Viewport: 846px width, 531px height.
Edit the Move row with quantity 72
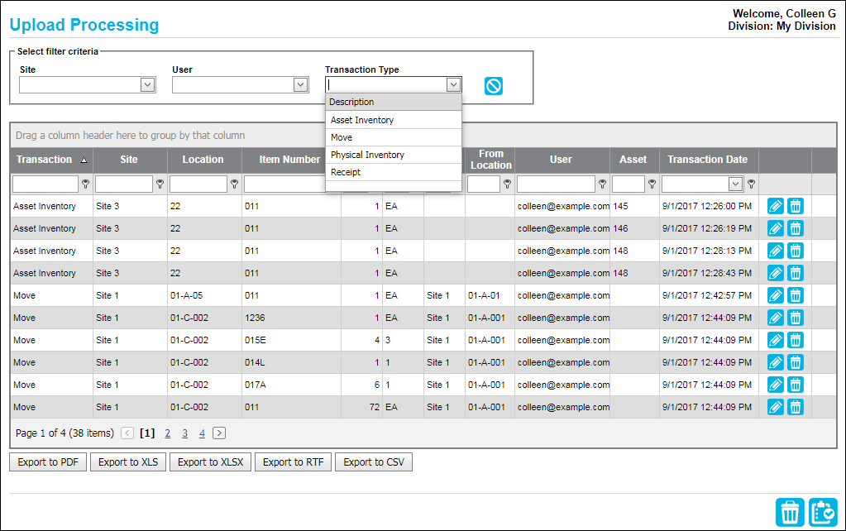tap(776, 407)
